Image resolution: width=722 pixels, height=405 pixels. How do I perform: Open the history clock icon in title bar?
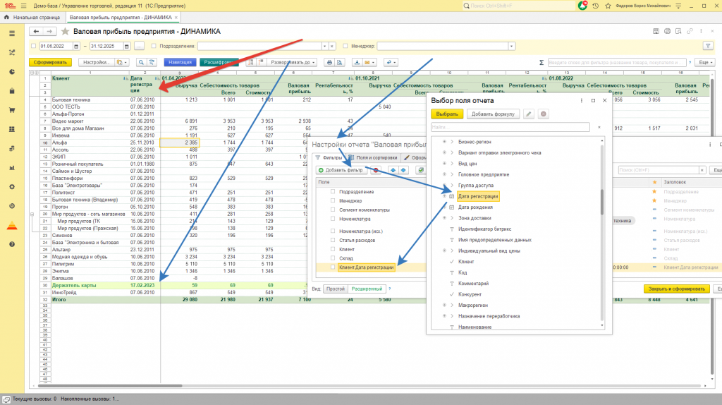coord(595,6)
